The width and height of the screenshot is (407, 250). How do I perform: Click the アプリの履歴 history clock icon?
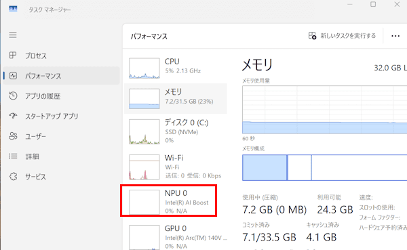coord(13,96)
